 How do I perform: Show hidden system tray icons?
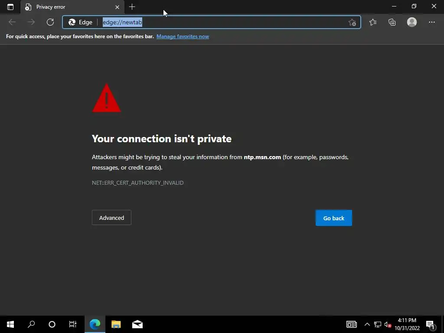367,324
